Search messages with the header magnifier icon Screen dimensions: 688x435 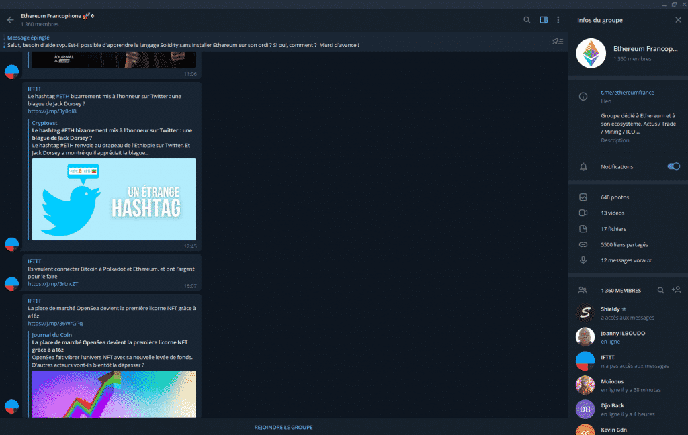tap(527, 20)
